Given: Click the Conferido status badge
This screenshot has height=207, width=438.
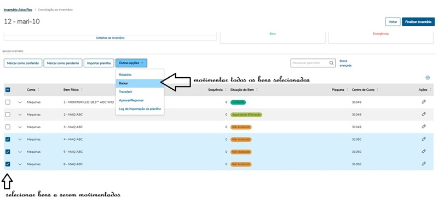Looking at the screenshot, I should click(238, 102).
